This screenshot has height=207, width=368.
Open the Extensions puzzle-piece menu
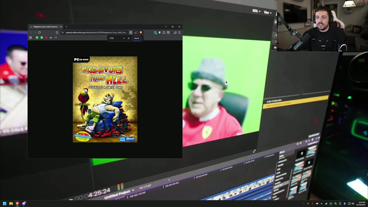point(164,32)
